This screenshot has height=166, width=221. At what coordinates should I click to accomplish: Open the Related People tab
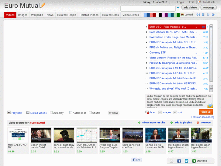tap(67, 15)
